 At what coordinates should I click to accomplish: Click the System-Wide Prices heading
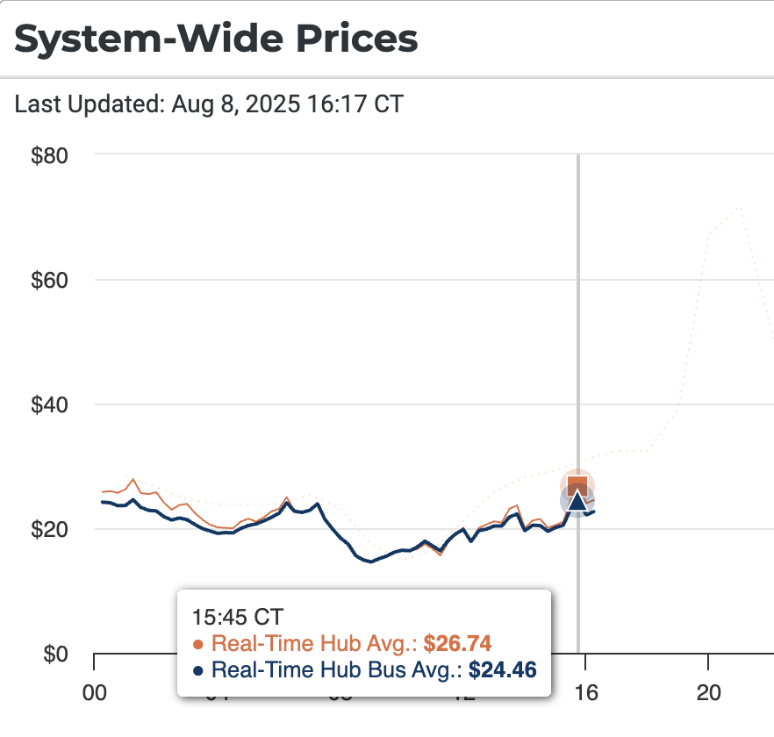click(x=216, y=39)
